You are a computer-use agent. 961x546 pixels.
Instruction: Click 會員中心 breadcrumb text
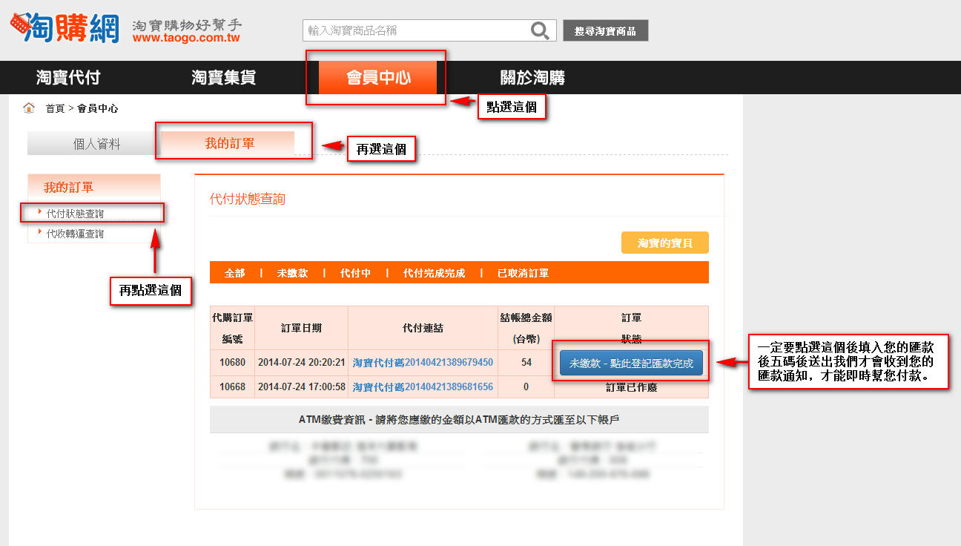point(97,108)
